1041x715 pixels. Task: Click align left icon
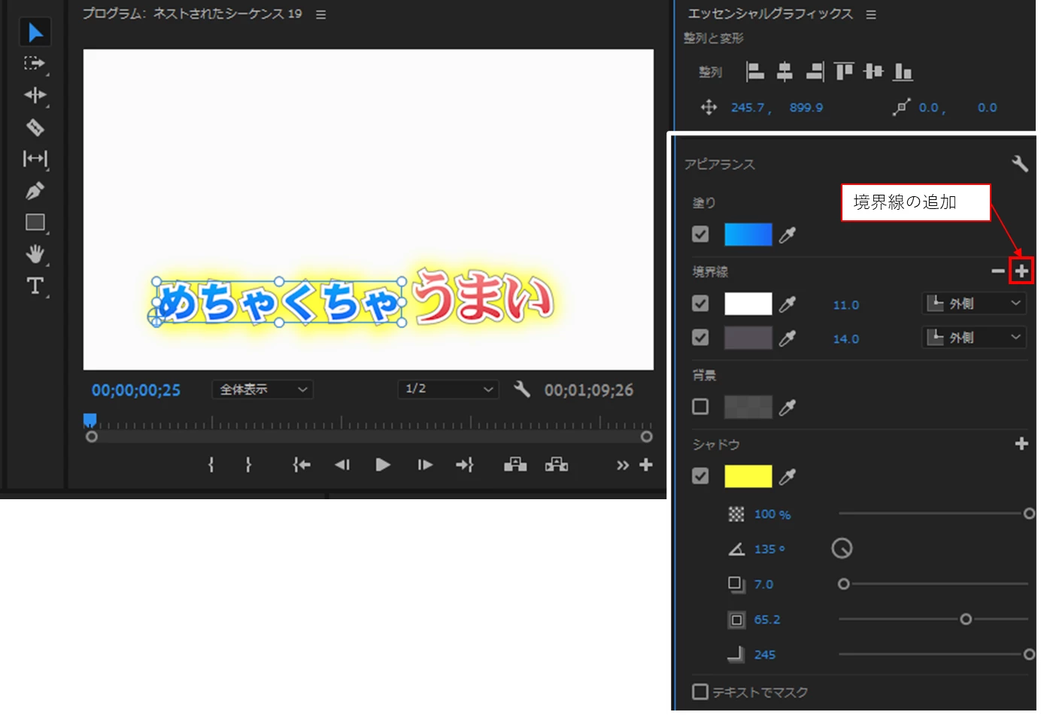pos(754,71)
